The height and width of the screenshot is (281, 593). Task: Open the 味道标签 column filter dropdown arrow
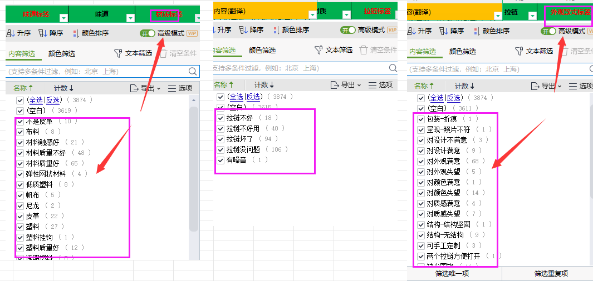click(63, 18)
